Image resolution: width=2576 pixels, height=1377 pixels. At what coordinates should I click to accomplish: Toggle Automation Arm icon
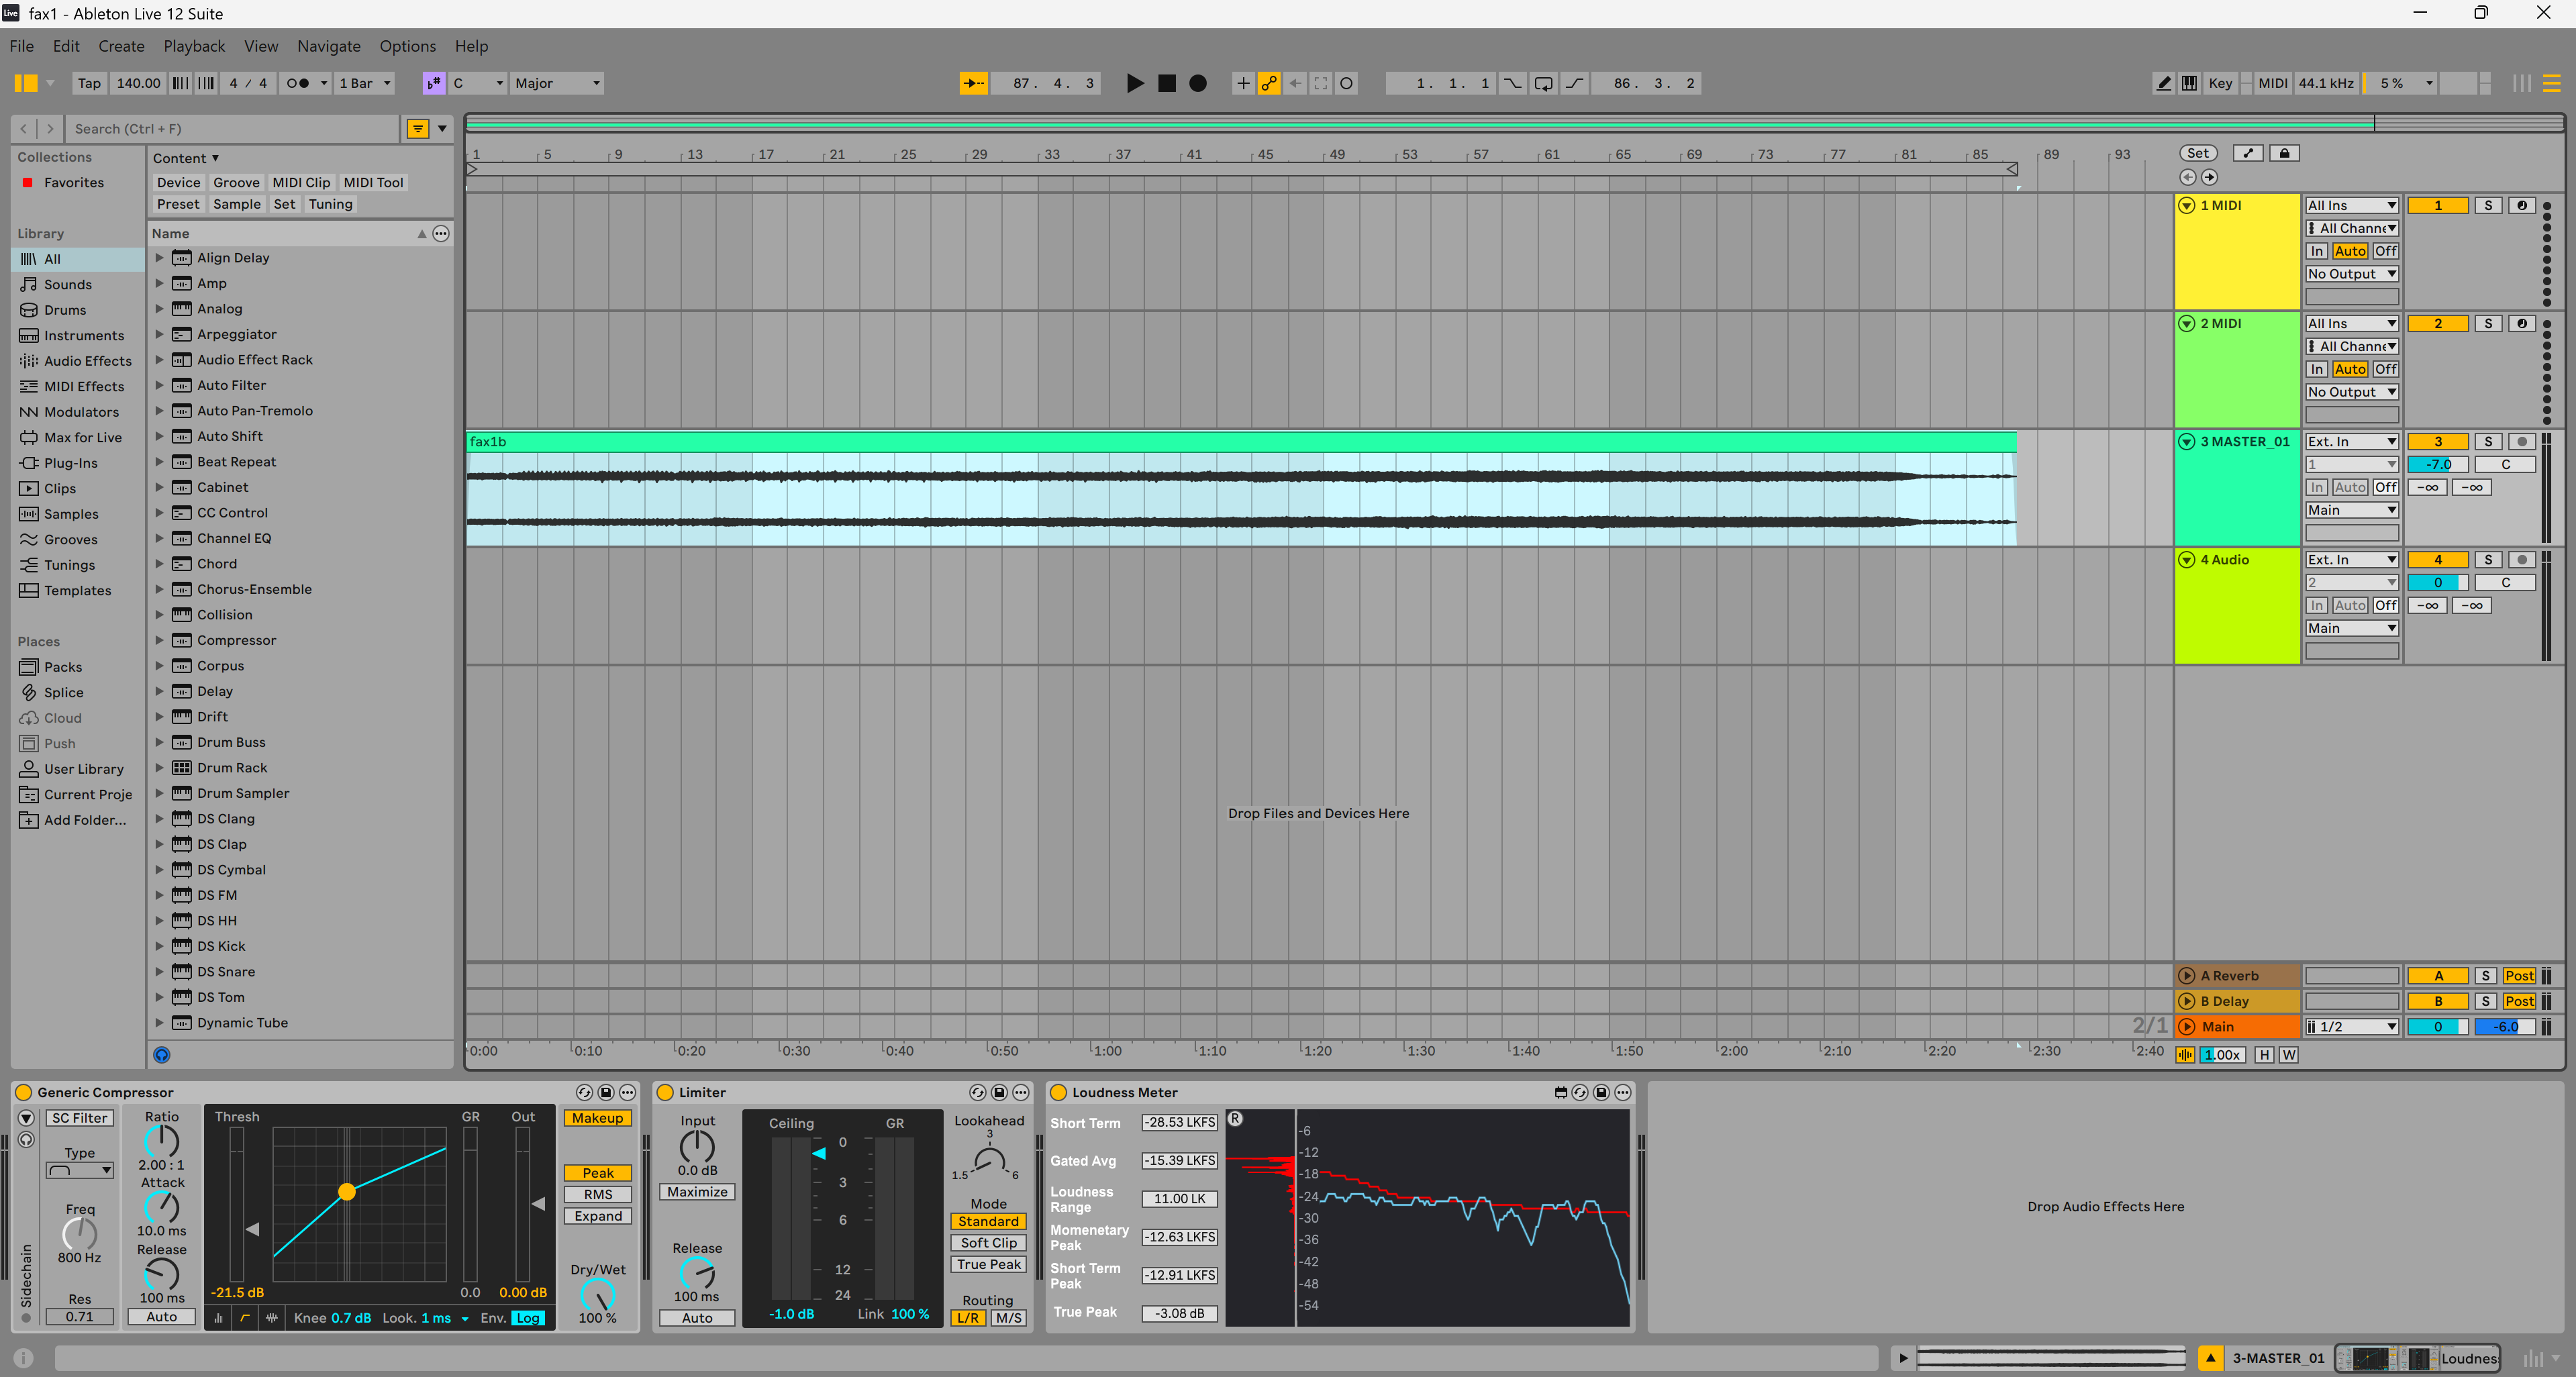(1269, 83)
